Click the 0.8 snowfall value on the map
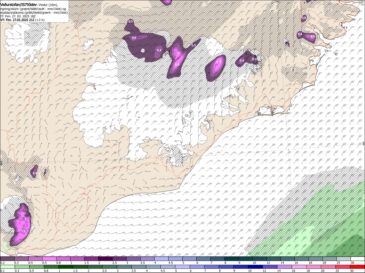Screen dimensions: 365x273 [x=219, y=62]
